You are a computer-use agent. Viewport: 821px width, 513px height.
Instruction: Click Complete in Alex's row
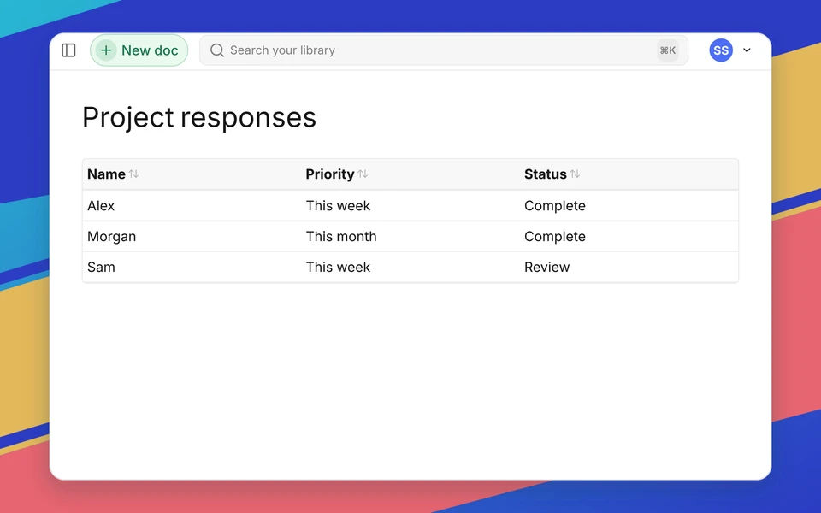tap(555, 206)
